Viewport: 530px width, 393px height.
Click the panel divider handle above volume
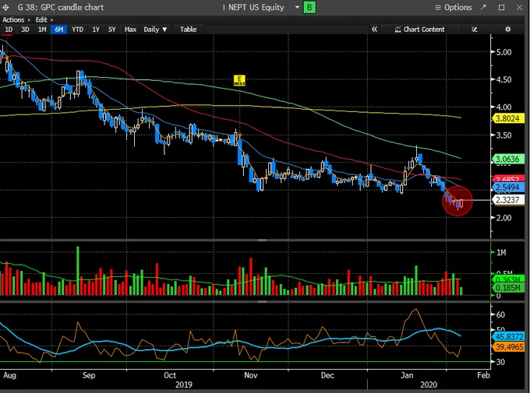click(262, 240)
